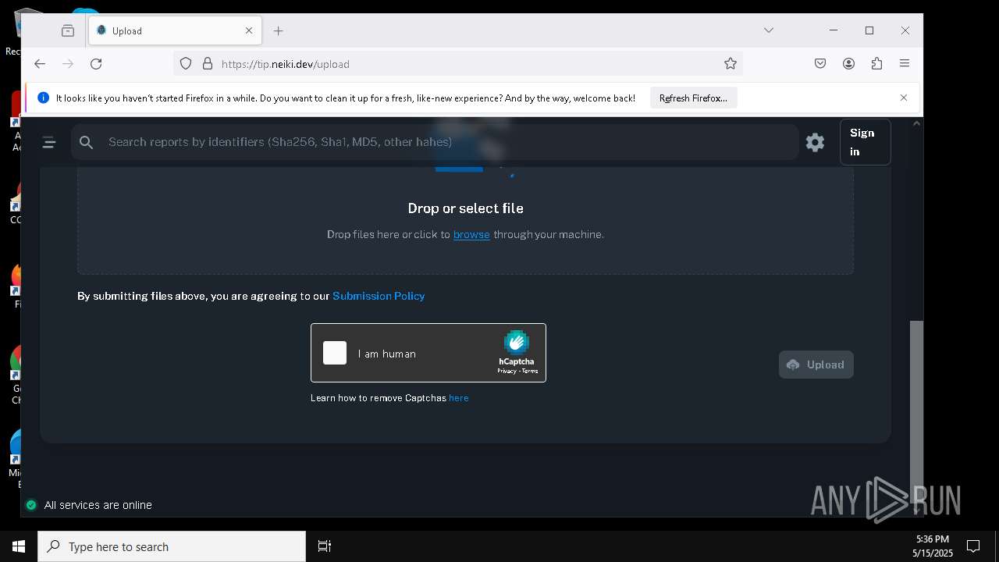Viewport: 999px width, 562px height.
Task: Click the green status check icon
Action: pyautogui.click(x=31, y=505)
